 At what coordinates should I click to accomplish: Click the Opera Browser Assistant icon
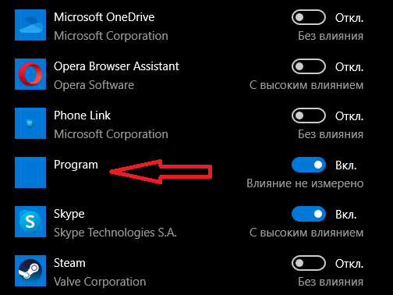tap(30, 74)
